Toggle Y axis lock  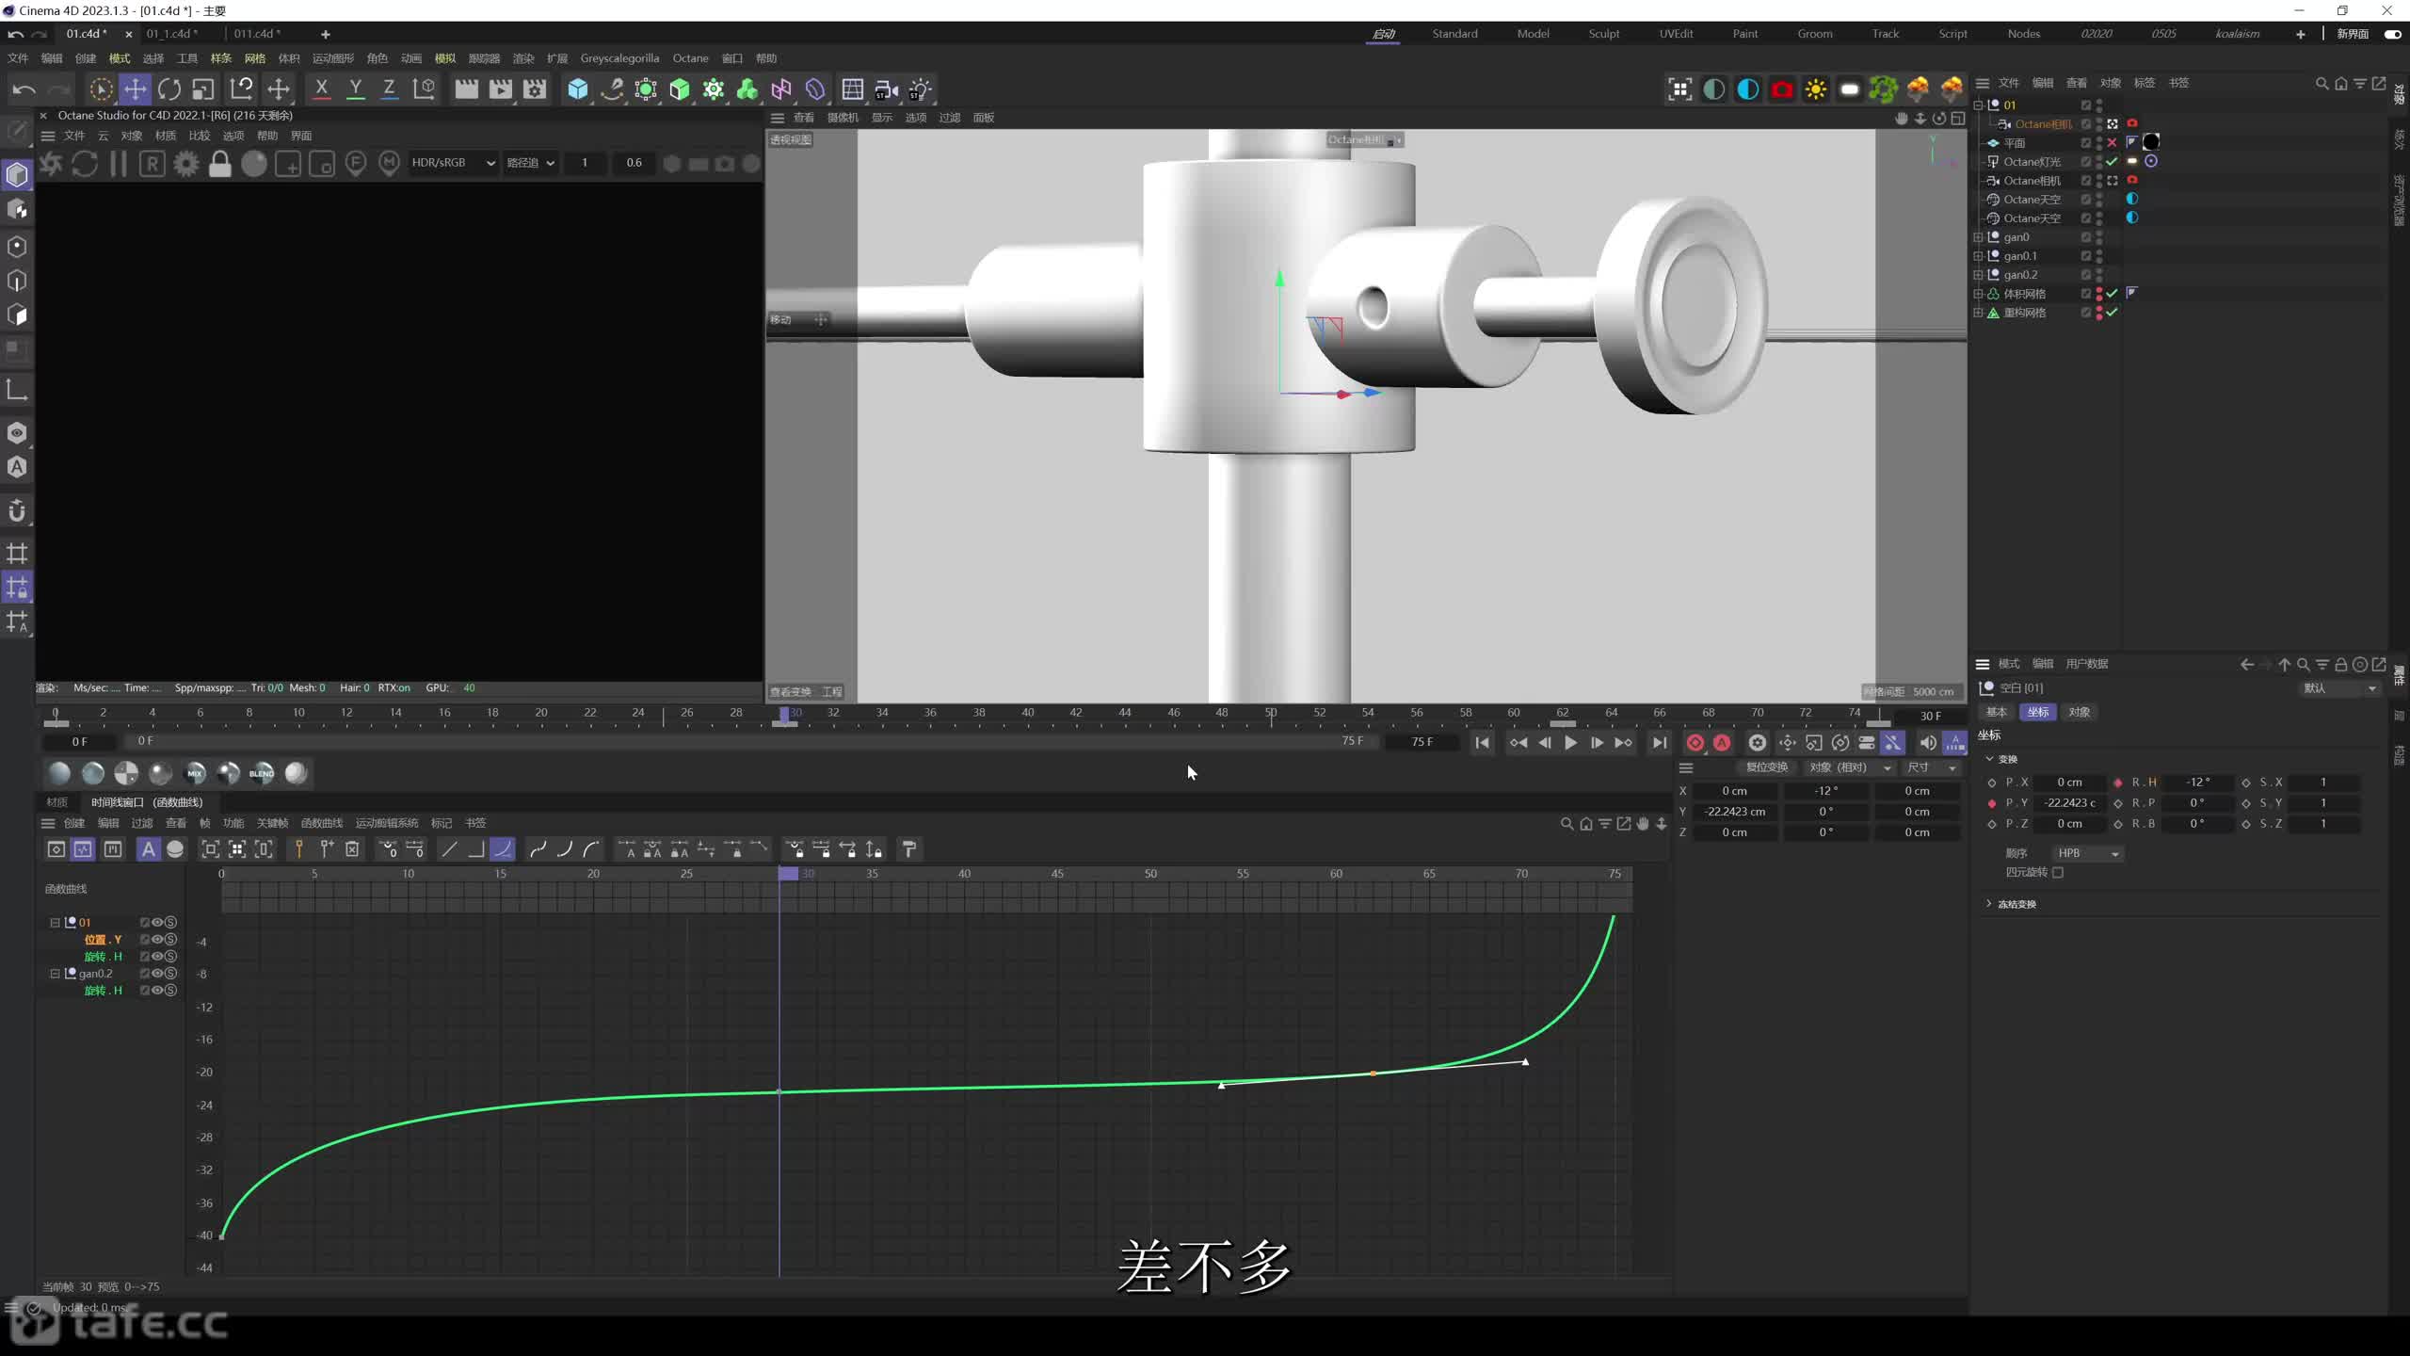point(356,89)
